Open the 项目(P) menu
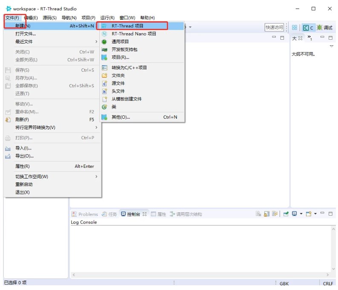338x290 pixels. (88, 18)
